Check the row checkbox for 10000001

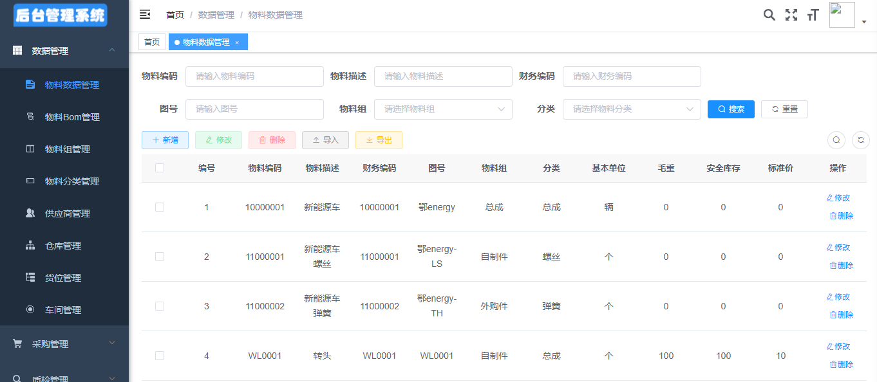160,207
